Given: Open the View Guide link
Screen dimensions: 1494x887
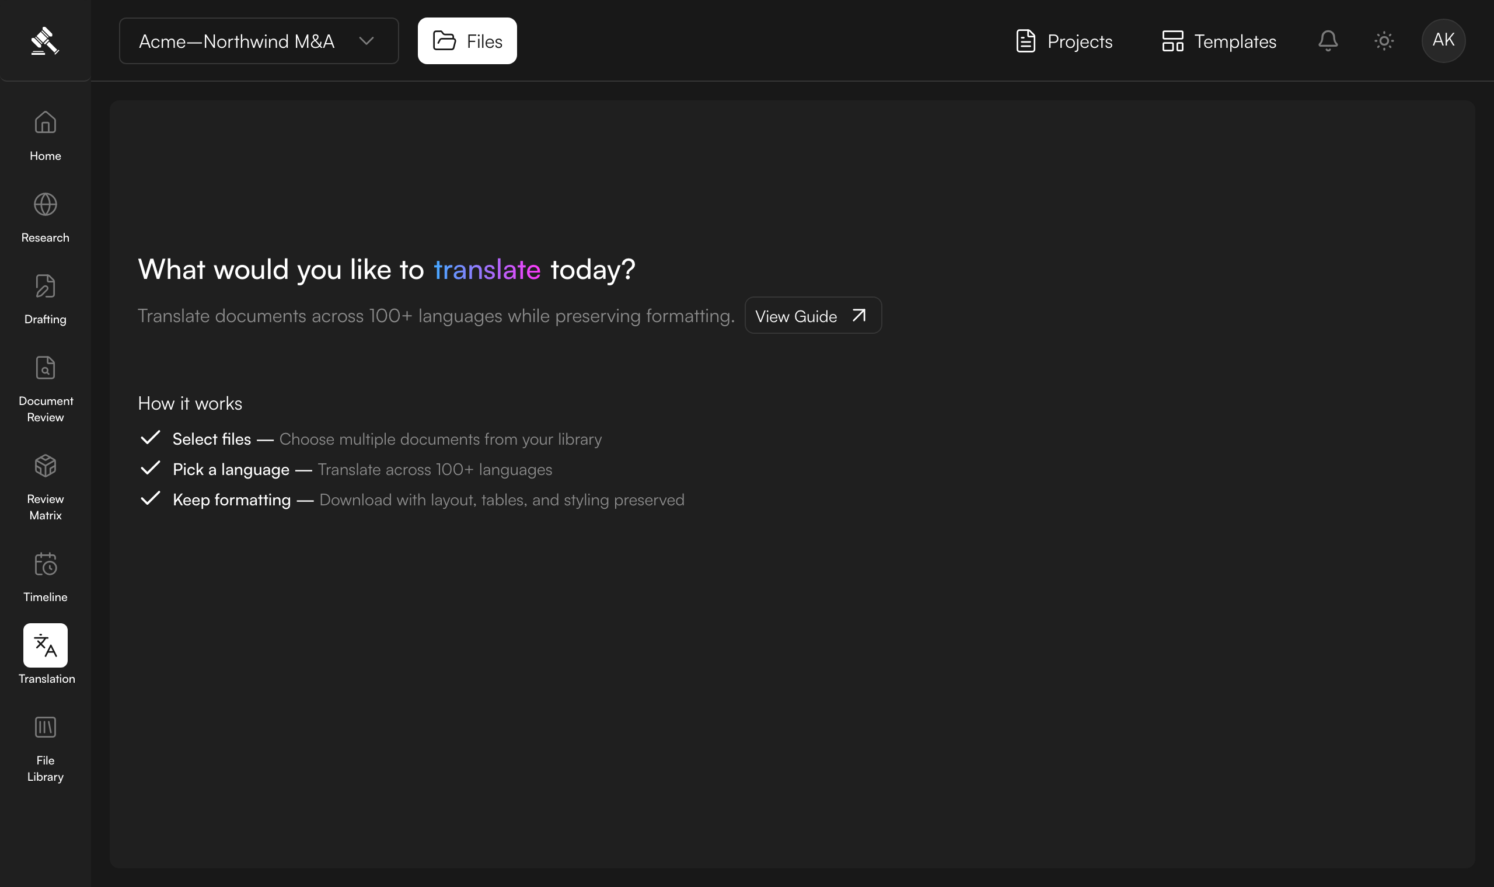Looking at the screenshot, I should [813, 316].
